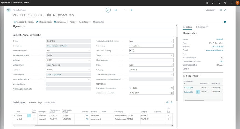Screen dimensions: 240x129
Task: Maximize the Artikel-regels subpage icon
Action: tap(172, 102)
